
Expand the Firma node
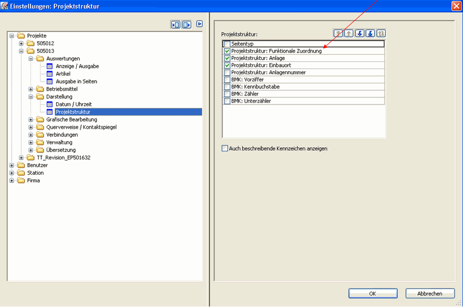click(12, 181)
